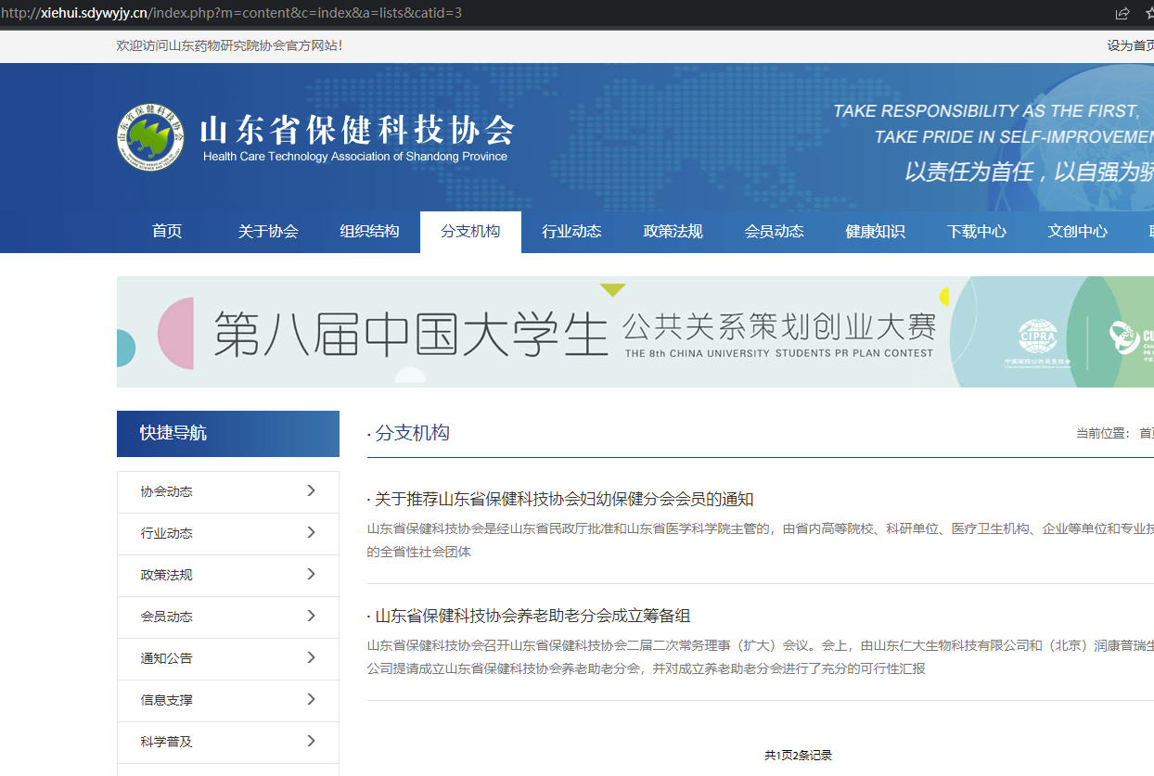
Task: Click the browser share icon in address bar
Action: click(x=1122, y=13)
